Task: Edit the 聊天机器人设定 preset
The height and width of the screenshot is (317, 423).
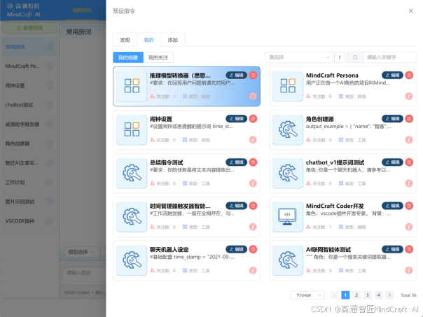Action: (x=236, y=249)
